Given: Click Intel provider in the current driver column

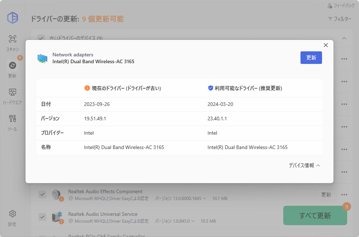Looking at the screenshot, I should [x=89, y=133].
